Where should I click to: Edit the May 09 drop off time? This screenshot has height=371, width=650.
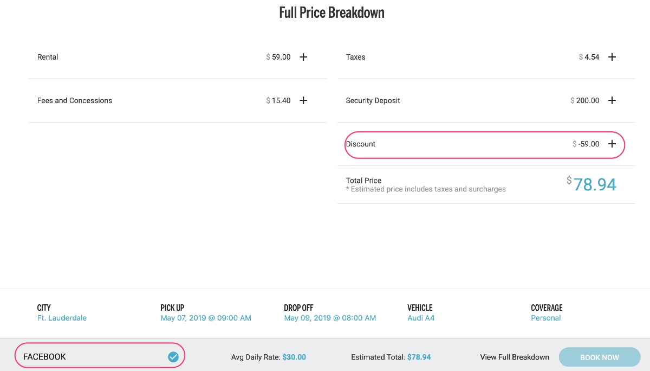pyautogui.click(x=330, y=318)
